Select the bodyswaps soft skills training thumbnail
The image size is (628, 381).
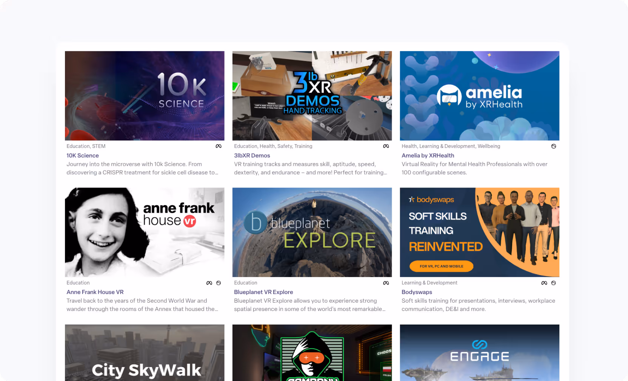(x=480, y=232)
